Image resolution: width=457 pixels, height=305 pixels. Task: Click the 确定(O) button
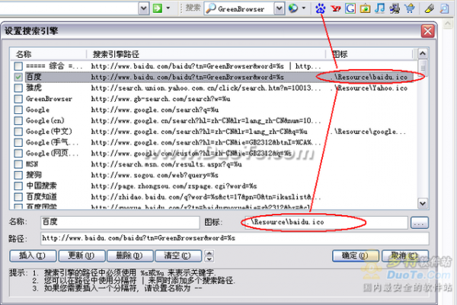(356, 256)
